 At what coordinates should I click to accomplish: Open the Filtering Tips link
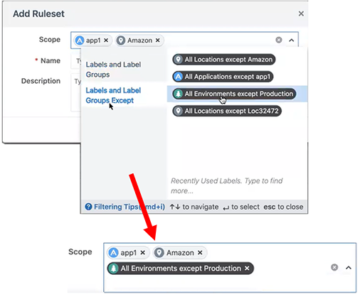pyautogui.click(x=129, y=207)
